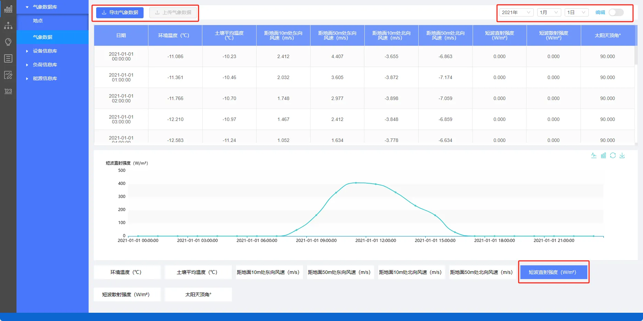
Task: Collapse the 气象数据库 tree node
Action: pos(27,7)
